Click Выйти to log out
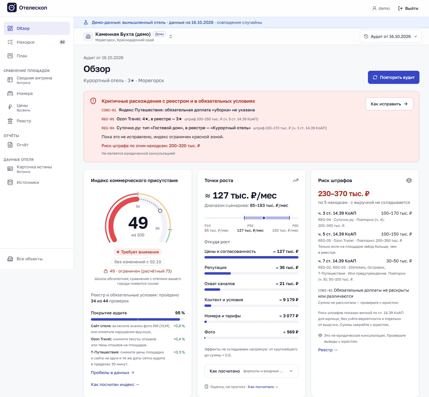Viewport: 429px width, 397px height. pos(408,8)
